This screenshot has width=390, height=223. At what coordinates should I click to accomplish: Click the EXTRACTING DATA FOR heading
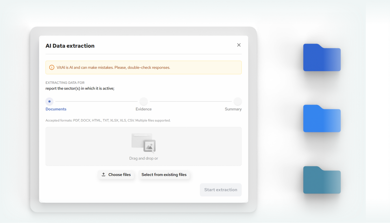(x=65, y=83)
